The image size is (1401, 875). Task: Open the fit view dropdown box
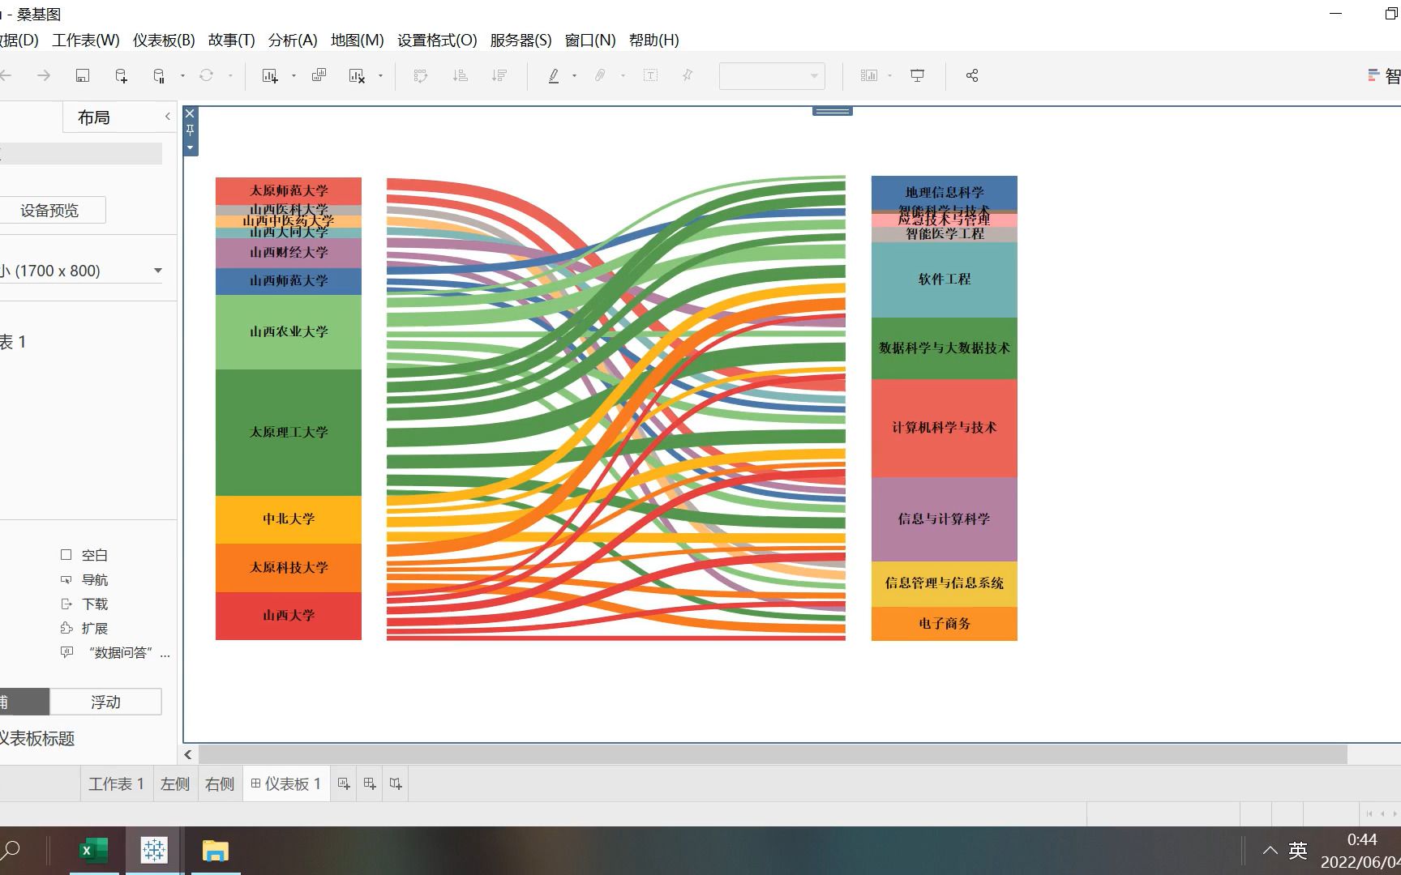pyautogui.click(x=772, y=75)
